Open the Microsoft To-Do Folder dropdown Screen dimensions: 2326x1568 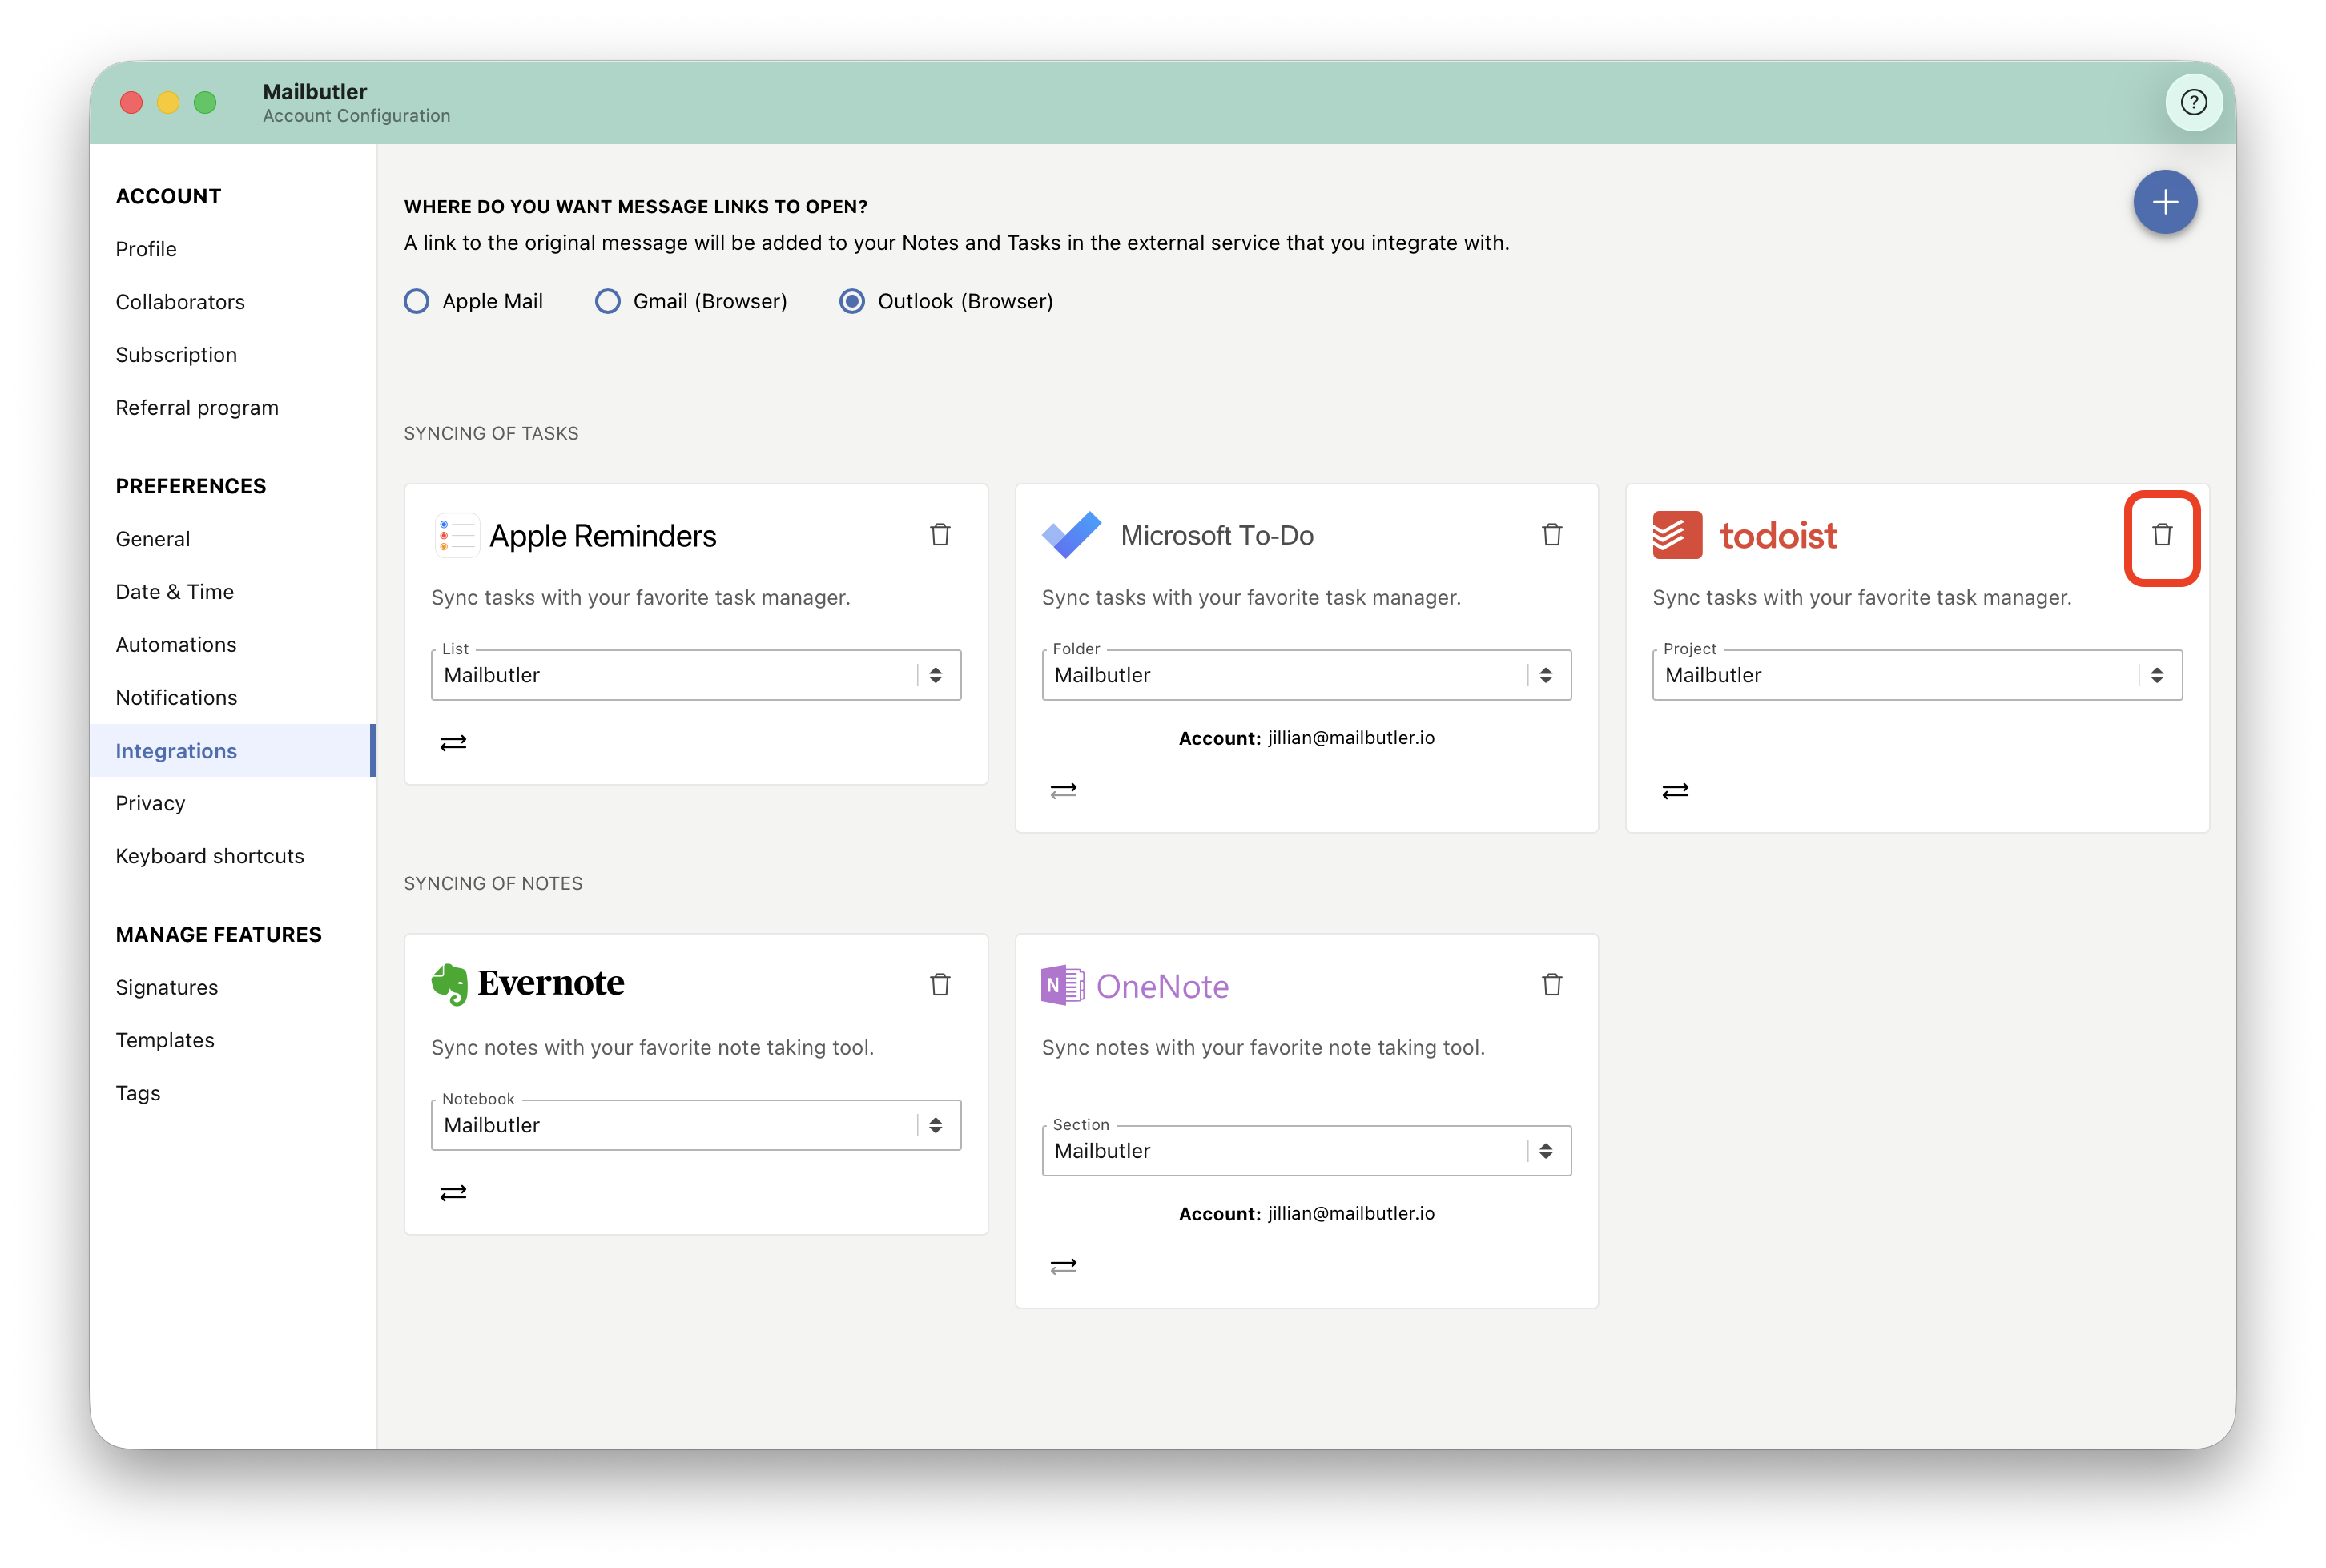click(1306, 675)
